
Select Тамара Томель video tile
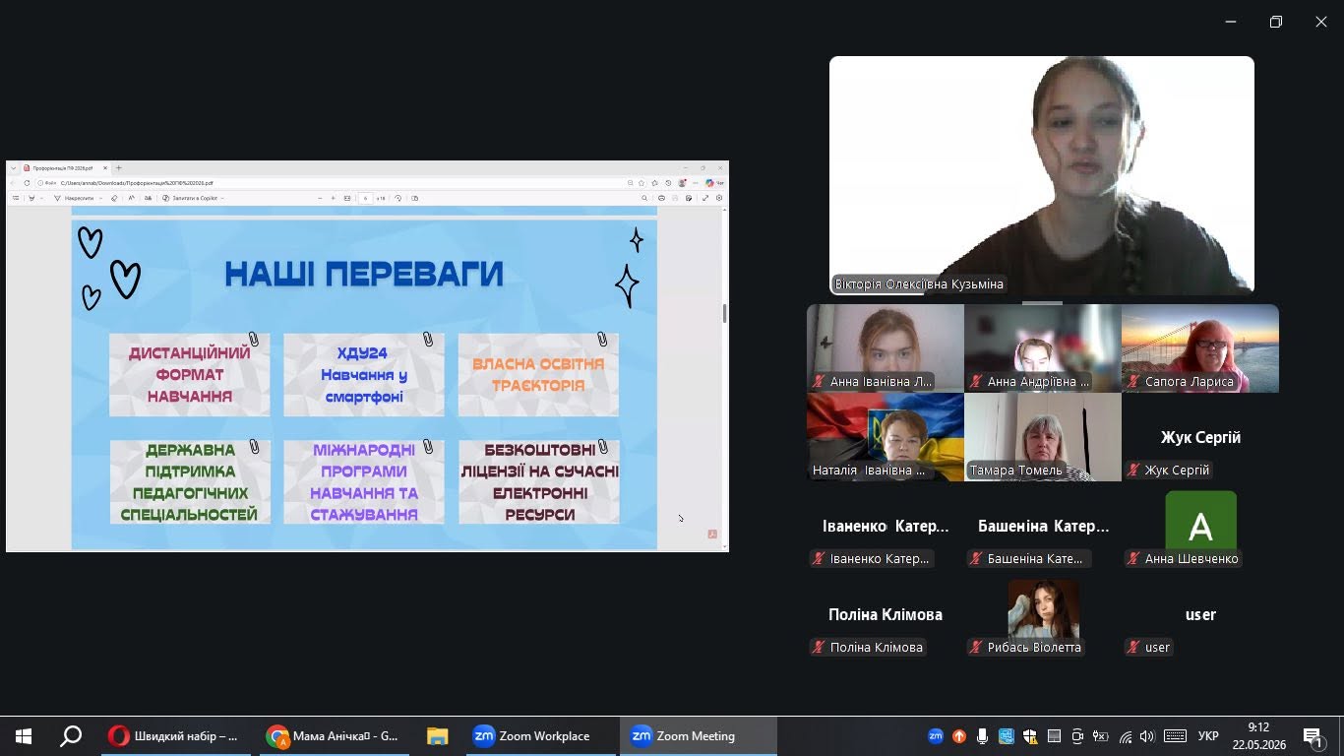[x=1043, y=437]
